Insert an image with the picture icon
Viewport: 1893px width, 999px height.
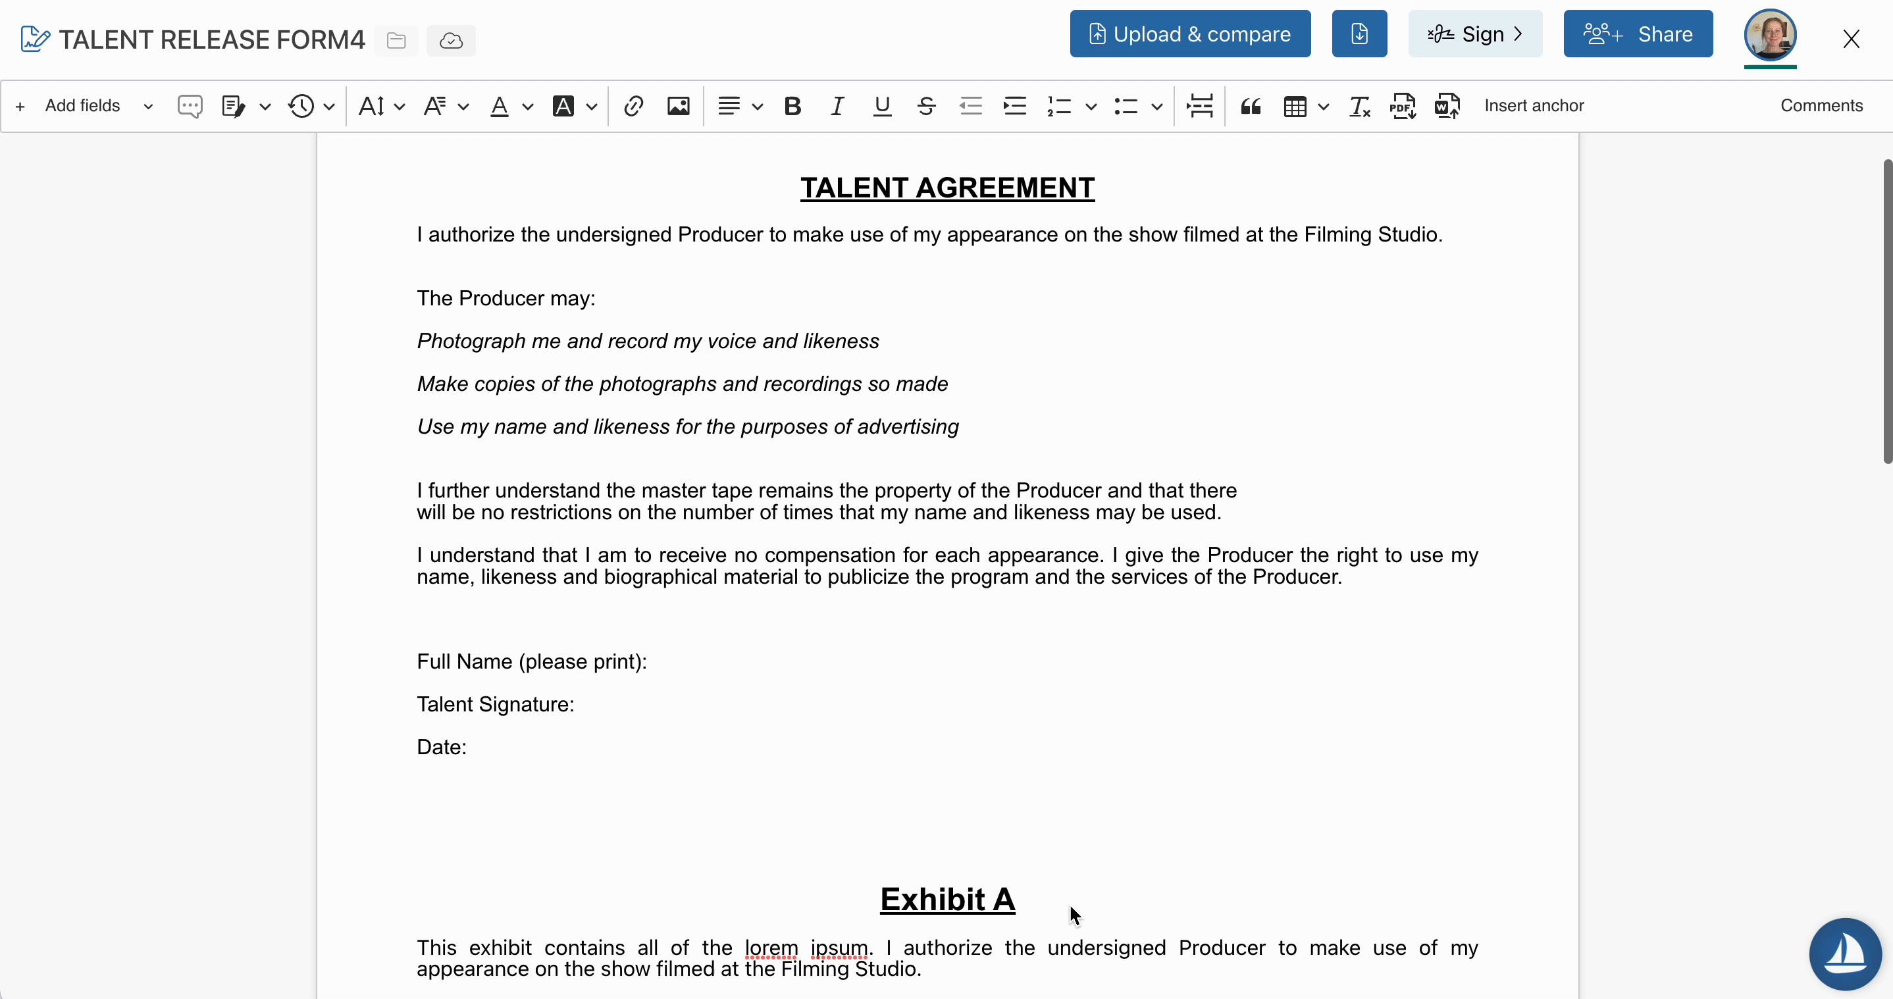click(x=678, y=107)
